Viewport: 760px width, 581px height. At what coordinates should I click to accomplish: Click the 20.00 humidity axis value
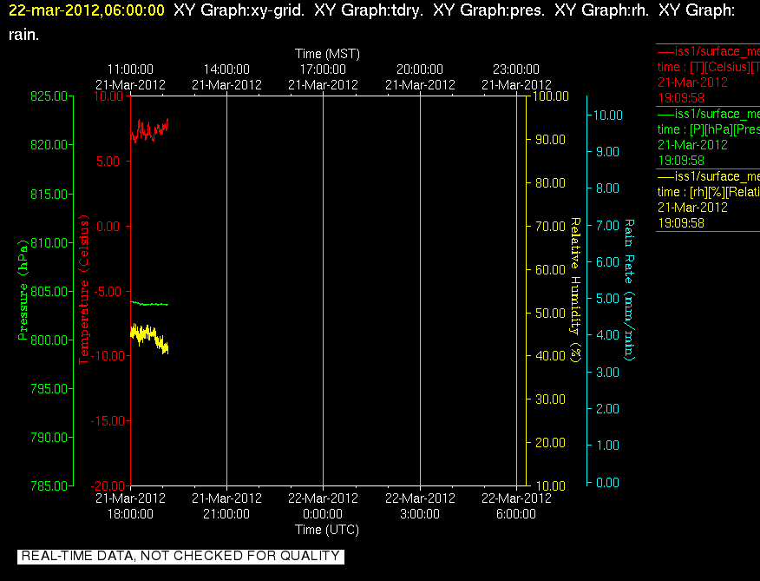[551, 443]
